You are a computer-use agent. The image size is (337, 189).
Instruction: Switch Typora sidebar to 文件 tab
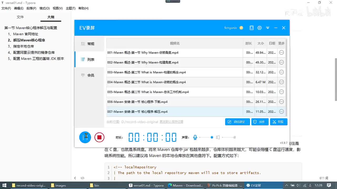coord(20,17)
